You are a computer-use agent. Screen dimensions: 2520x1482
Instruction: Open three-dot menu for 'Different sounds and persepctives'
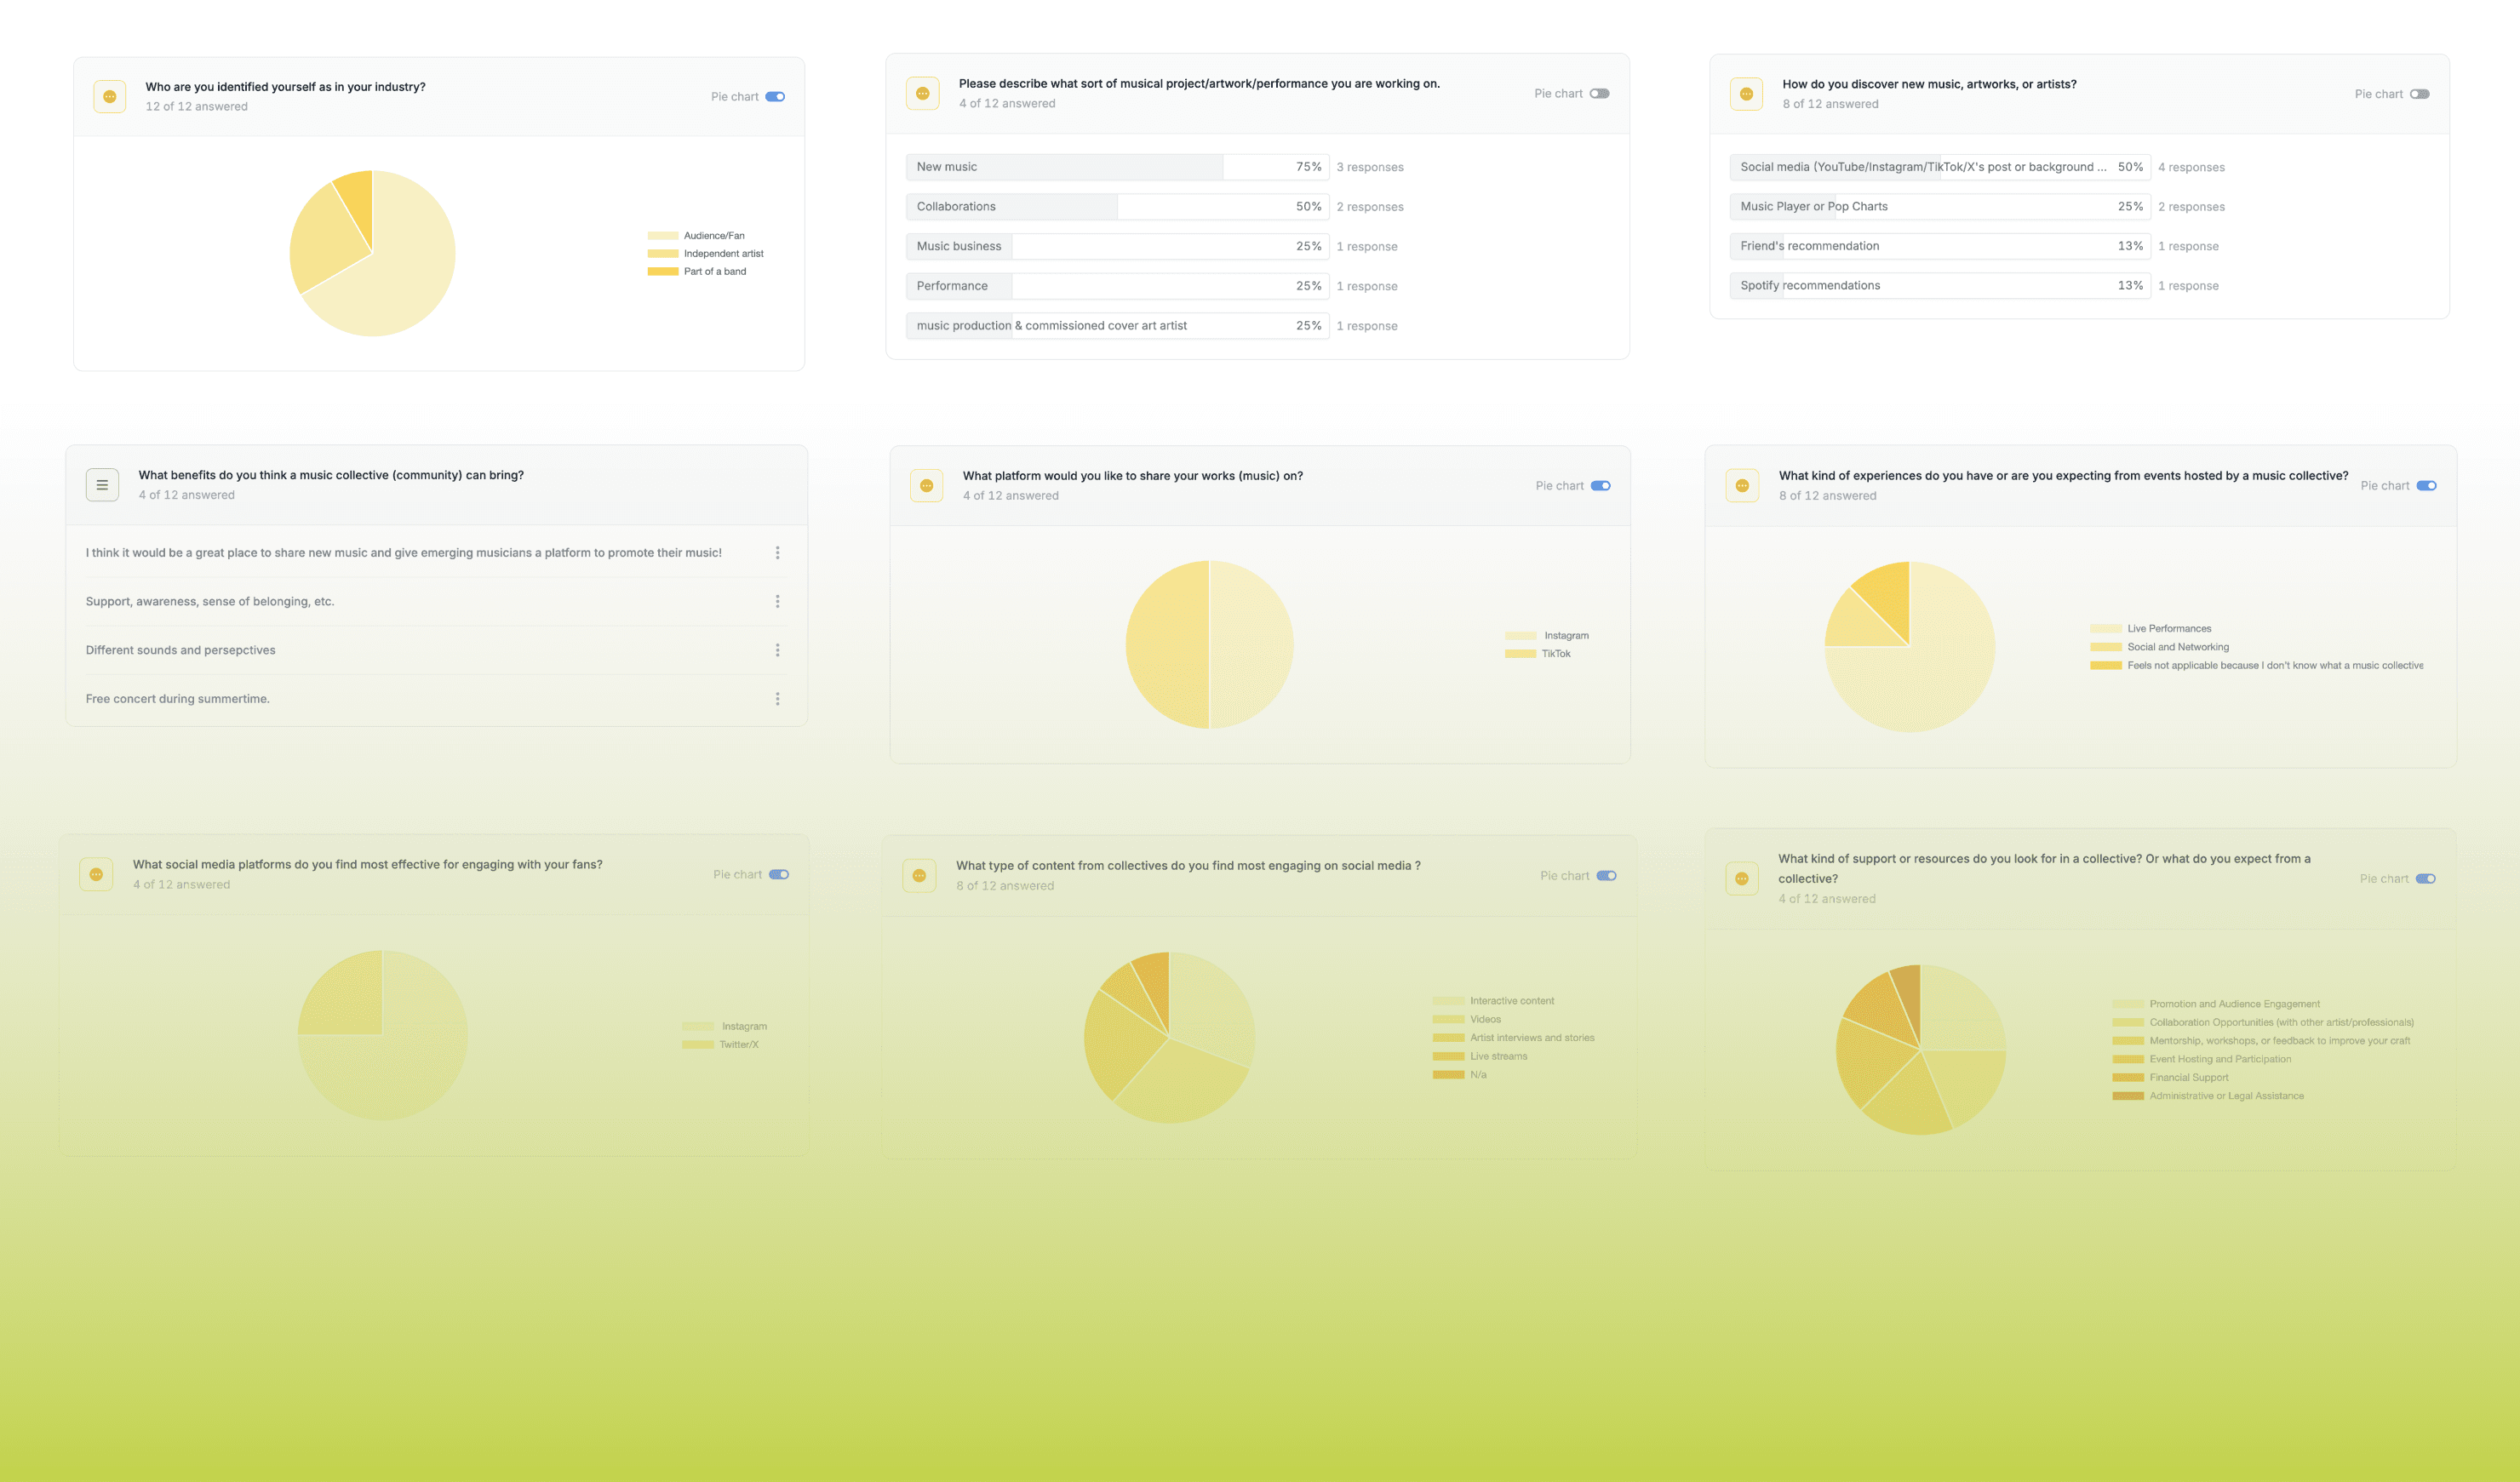(777, 650)
